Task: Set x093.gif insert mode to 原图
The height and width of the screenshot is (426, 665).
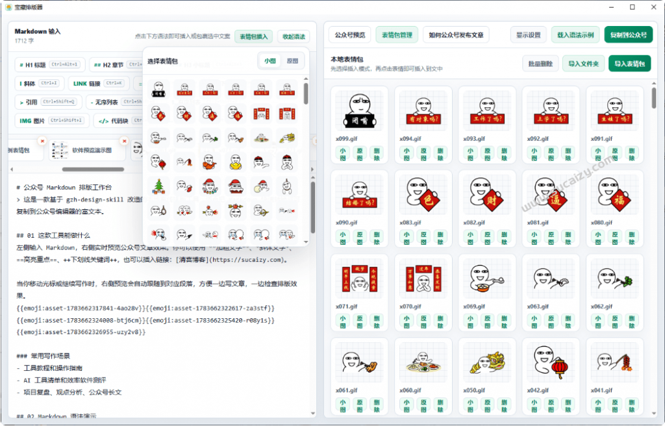Action: 487,154
